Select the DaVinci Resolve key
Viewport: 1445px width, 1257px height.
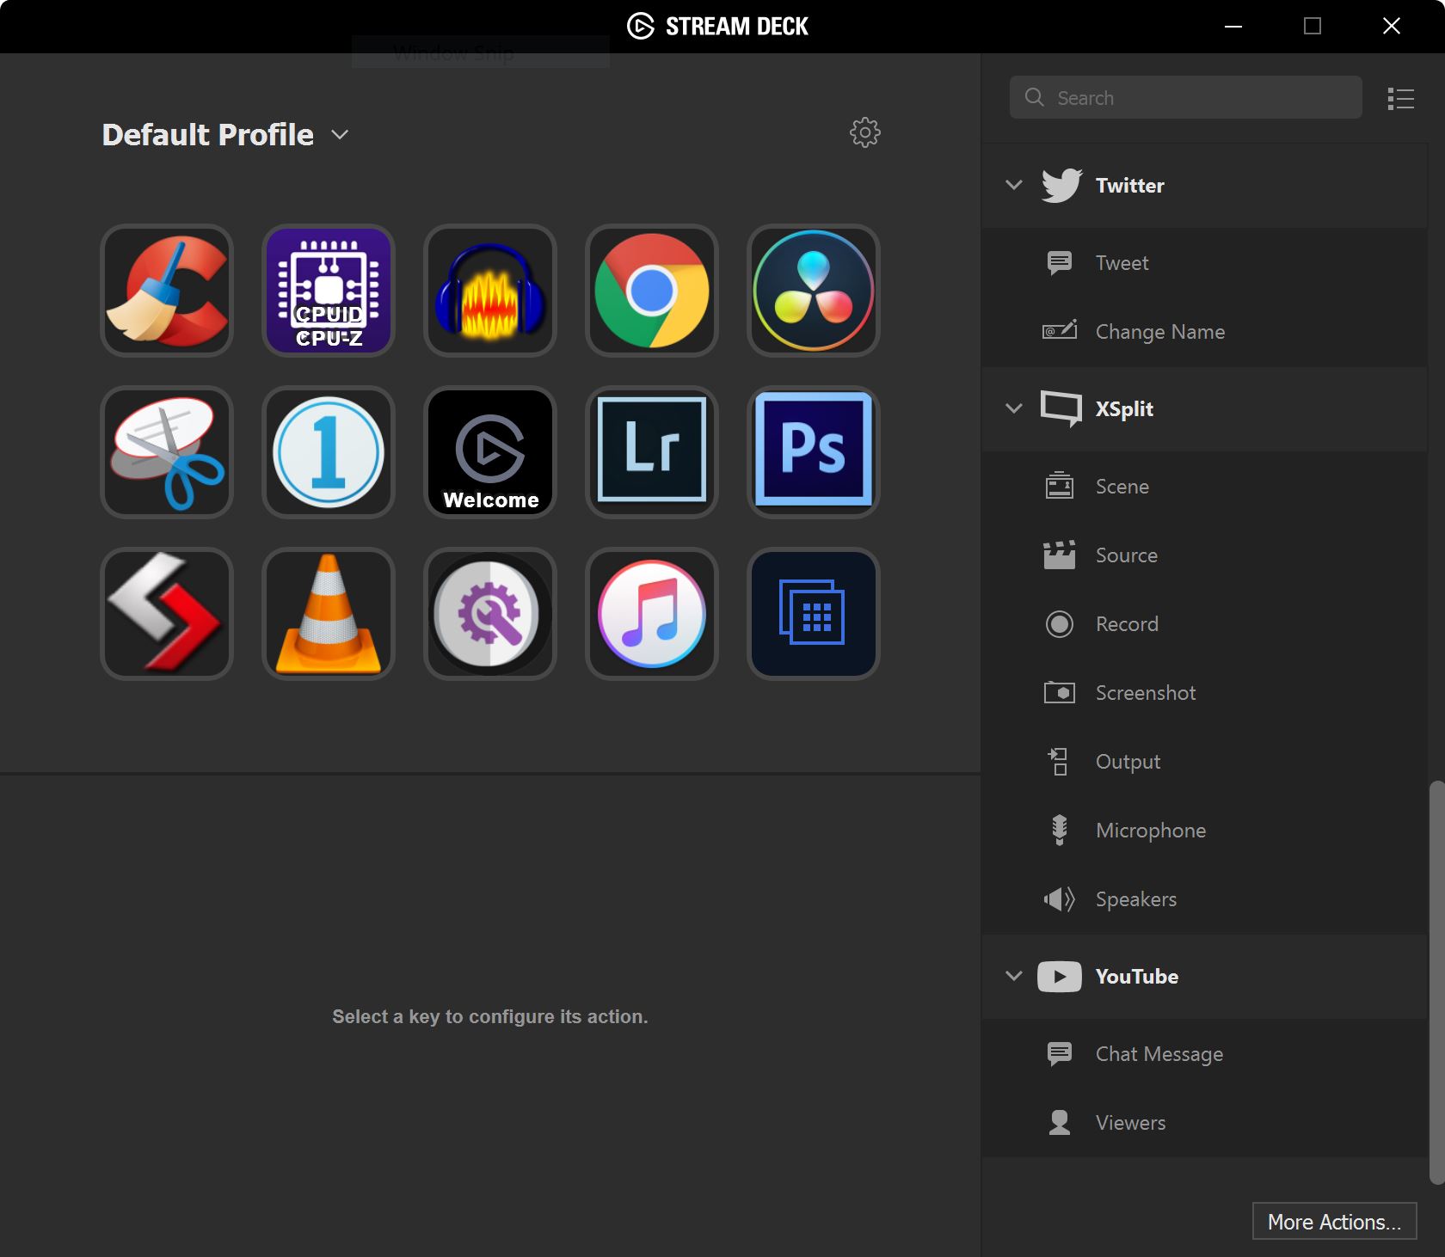814,291
